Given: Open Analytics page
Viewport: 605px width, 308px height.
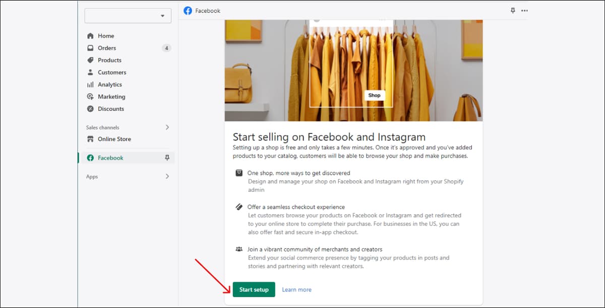Looking at the screenshot, I should tap(110, 85).
